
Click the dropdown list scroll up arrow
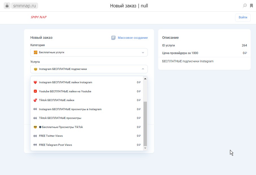click(x=145, y=79)
